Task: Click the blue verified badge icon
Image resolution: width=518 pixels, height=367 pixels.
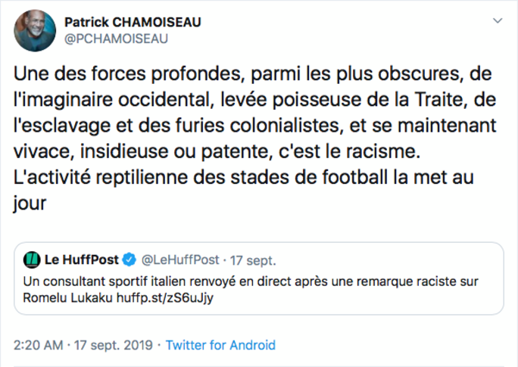Action: click(129, 260)
